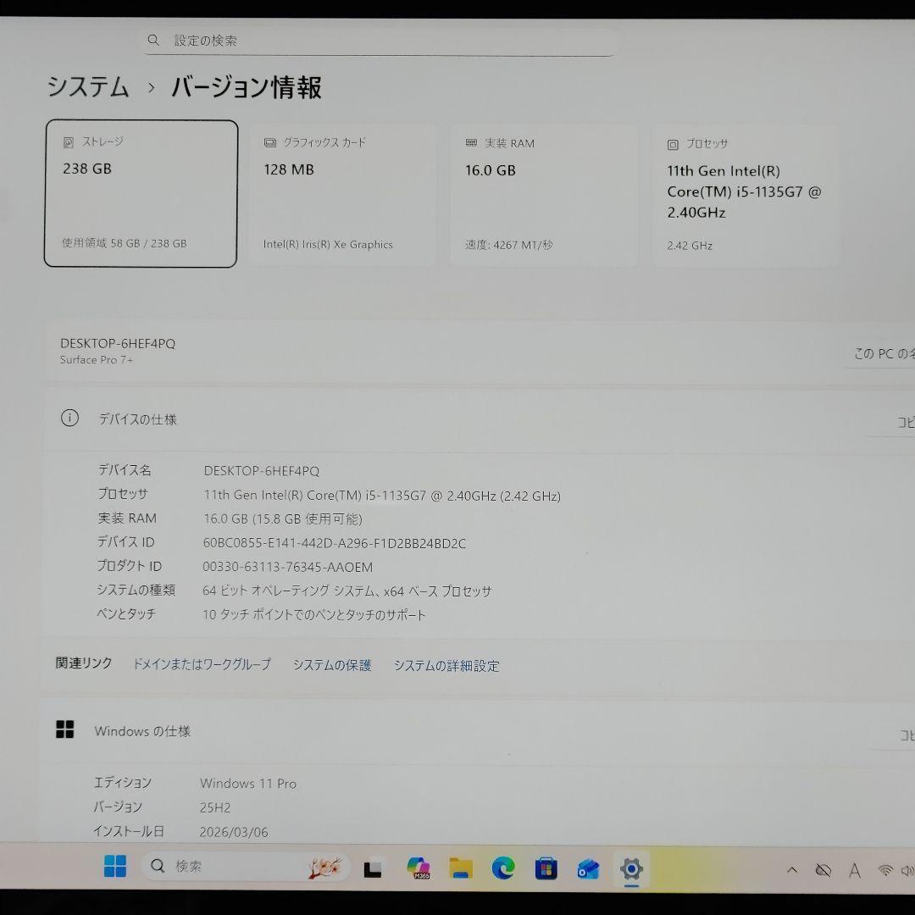Screen dimensions: 915x915
Task: Adjust Wi-Fi via the tray network icon
Action: click(x=884, y=869)
